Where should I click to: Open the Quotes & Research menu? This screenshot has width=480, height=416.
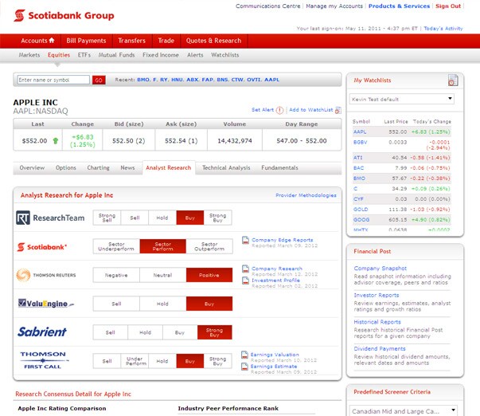[213, 41]
